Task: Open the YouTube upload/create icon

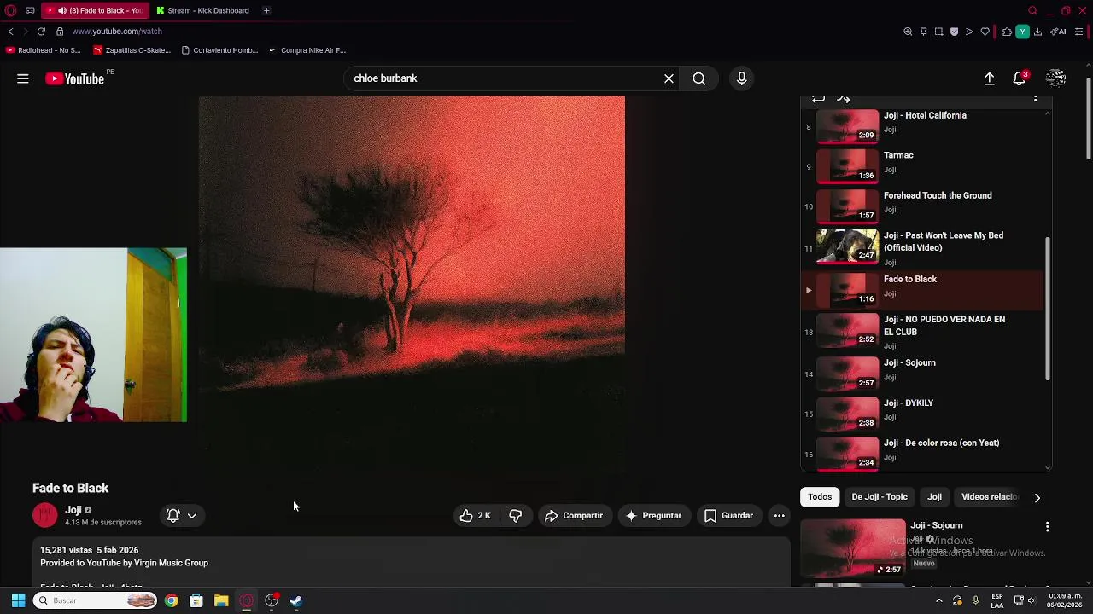Action: click(990, 78)
